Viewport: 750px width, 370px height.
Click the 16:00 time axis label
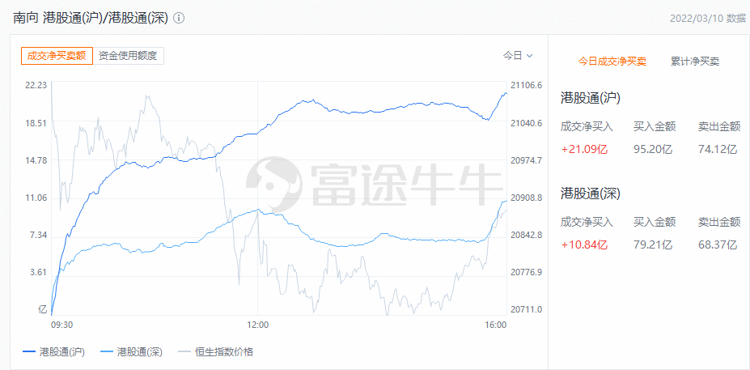tap(495, 325)
